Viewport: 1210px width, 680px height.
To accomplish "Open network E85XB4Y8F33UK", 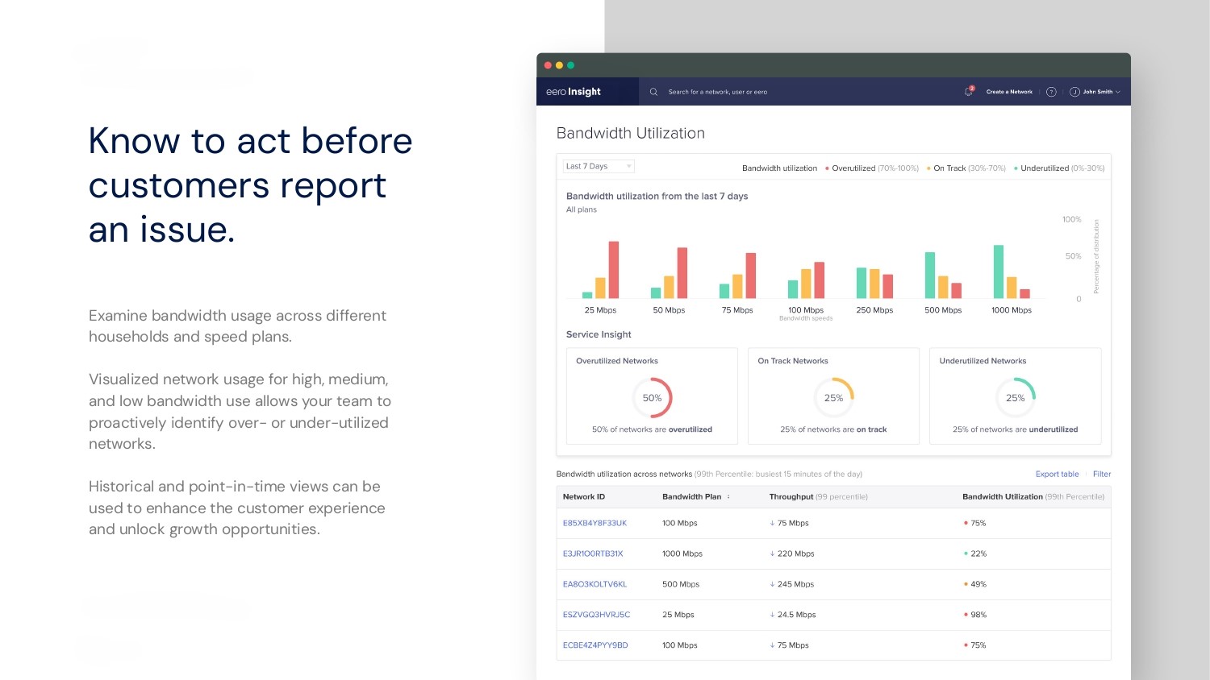I will click(595, 524).
